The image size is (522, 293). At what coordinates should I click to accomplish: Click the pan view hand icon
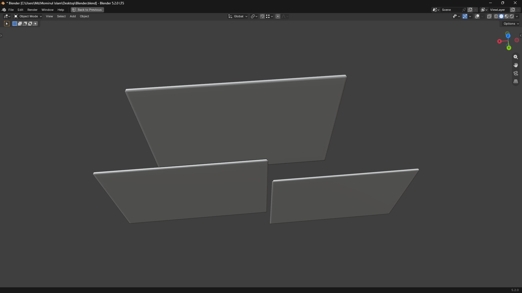click(515, 65)
